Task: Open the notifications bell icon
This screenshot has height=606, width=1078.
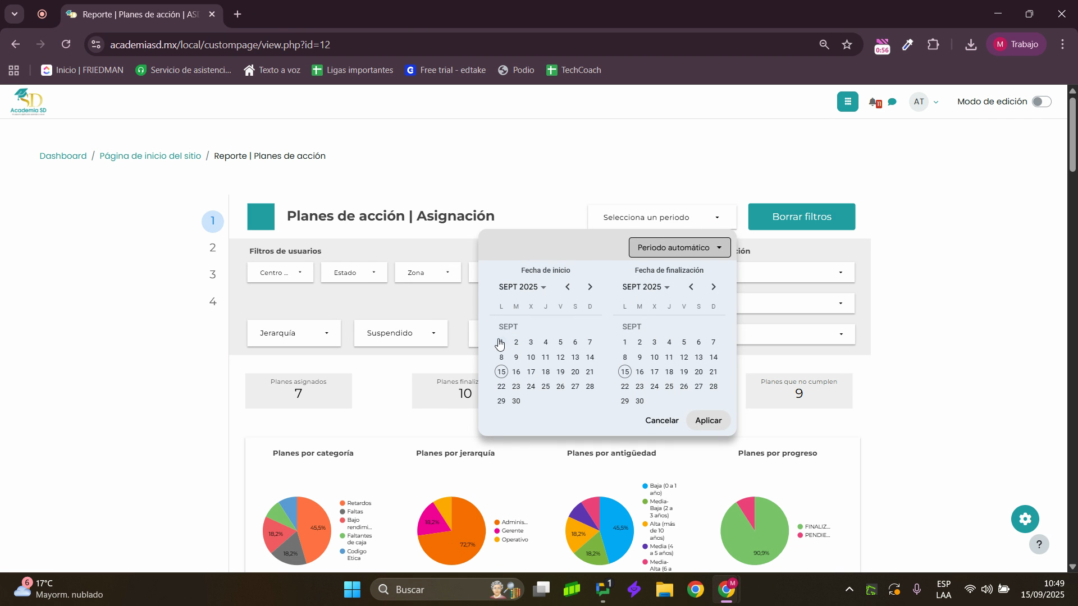Action: [874, 102]
